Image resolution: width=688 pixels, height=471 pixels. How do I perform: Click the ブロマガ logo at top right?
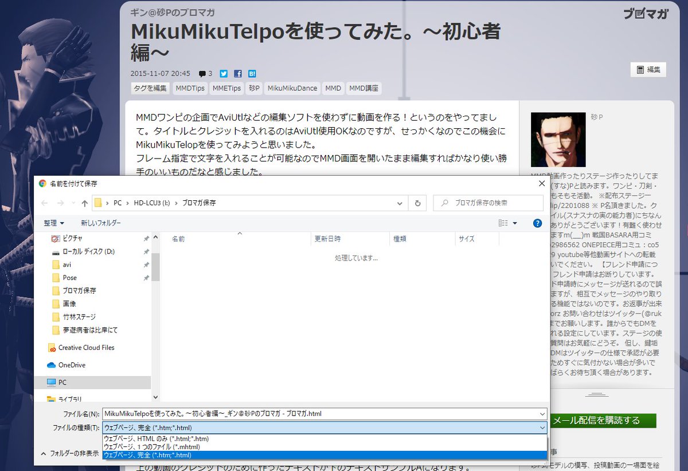(646, 14)
